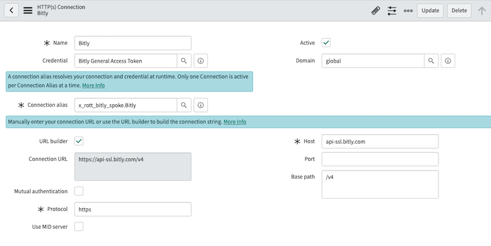This screenshot has height=246, width=491.
Task: Focus the Base path text area
Action: point(380,185)
